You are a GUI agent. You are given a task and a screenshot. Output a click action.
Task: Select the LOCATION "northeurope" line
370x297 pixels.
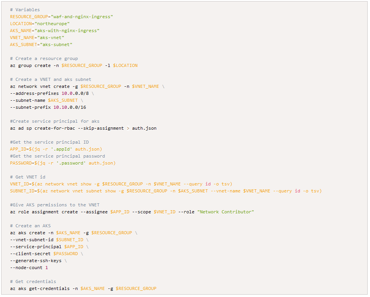point(40,24)
